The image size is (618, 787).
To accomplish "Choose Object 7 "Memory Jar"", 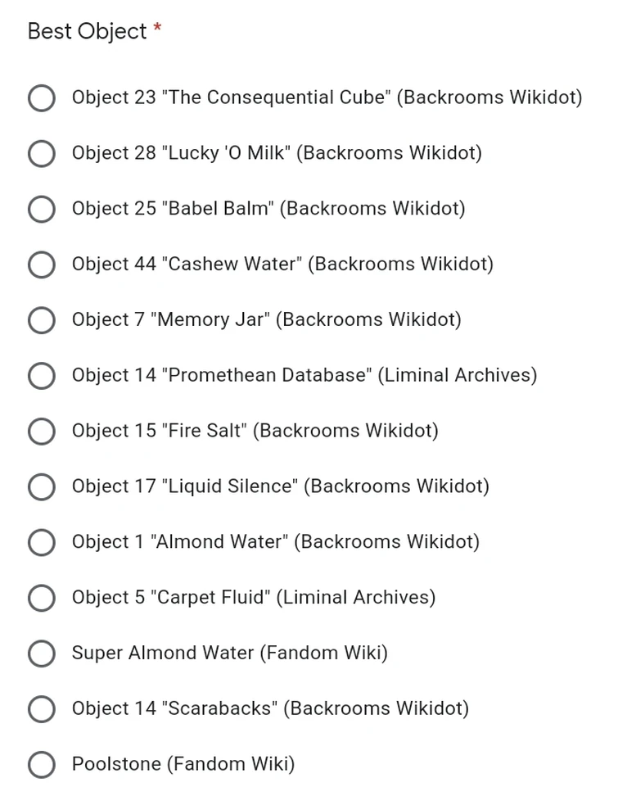I will coord(41,320).
